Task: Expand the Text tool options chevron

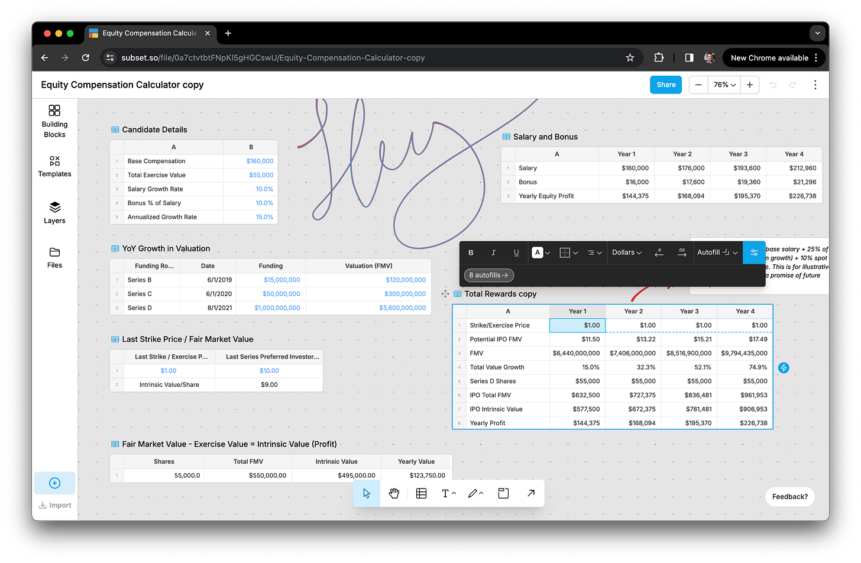Action: pos(454,493)
